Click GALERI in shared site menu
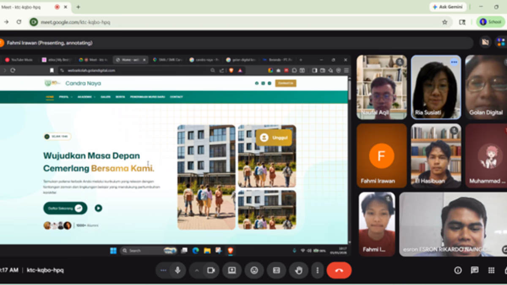507x285 pixels. point(106,97)
